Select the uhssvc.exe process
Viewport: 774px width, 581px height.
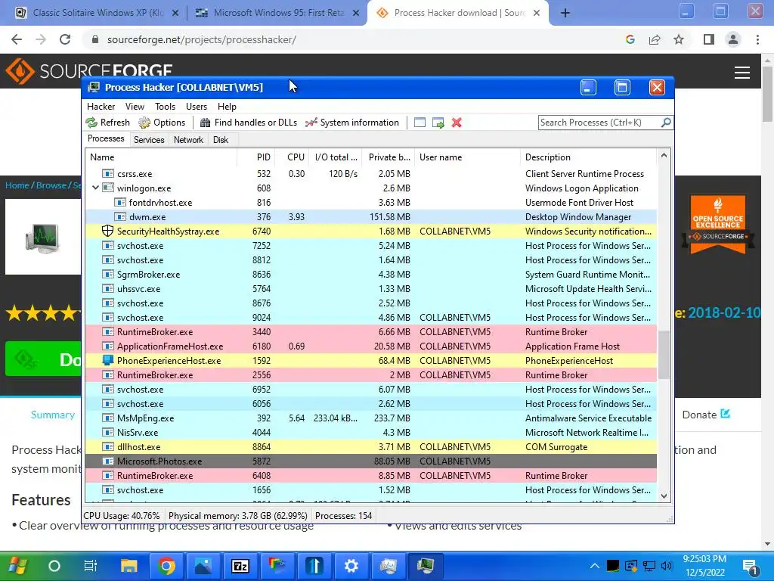point(371,288)
